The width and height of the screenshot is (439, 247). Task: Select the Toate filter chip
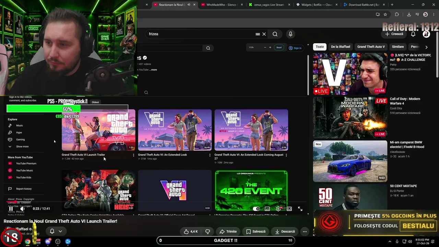point(320,47)
